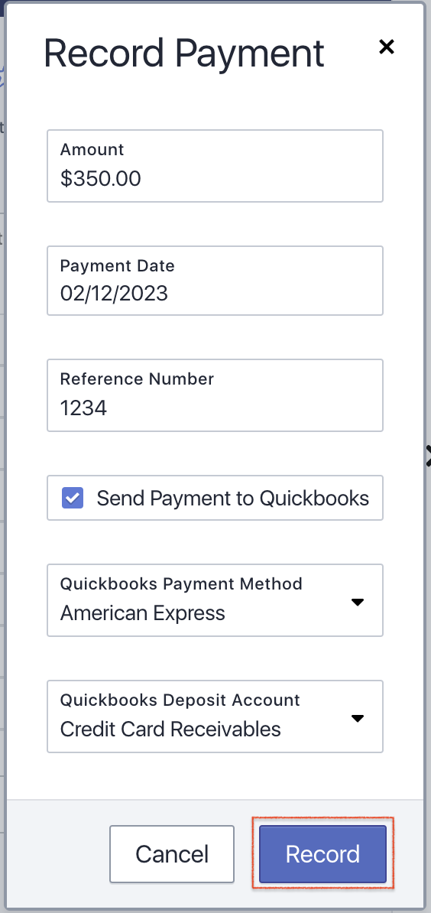
Task: Select the 1234 reference value
Action: (x=84, y=408)
